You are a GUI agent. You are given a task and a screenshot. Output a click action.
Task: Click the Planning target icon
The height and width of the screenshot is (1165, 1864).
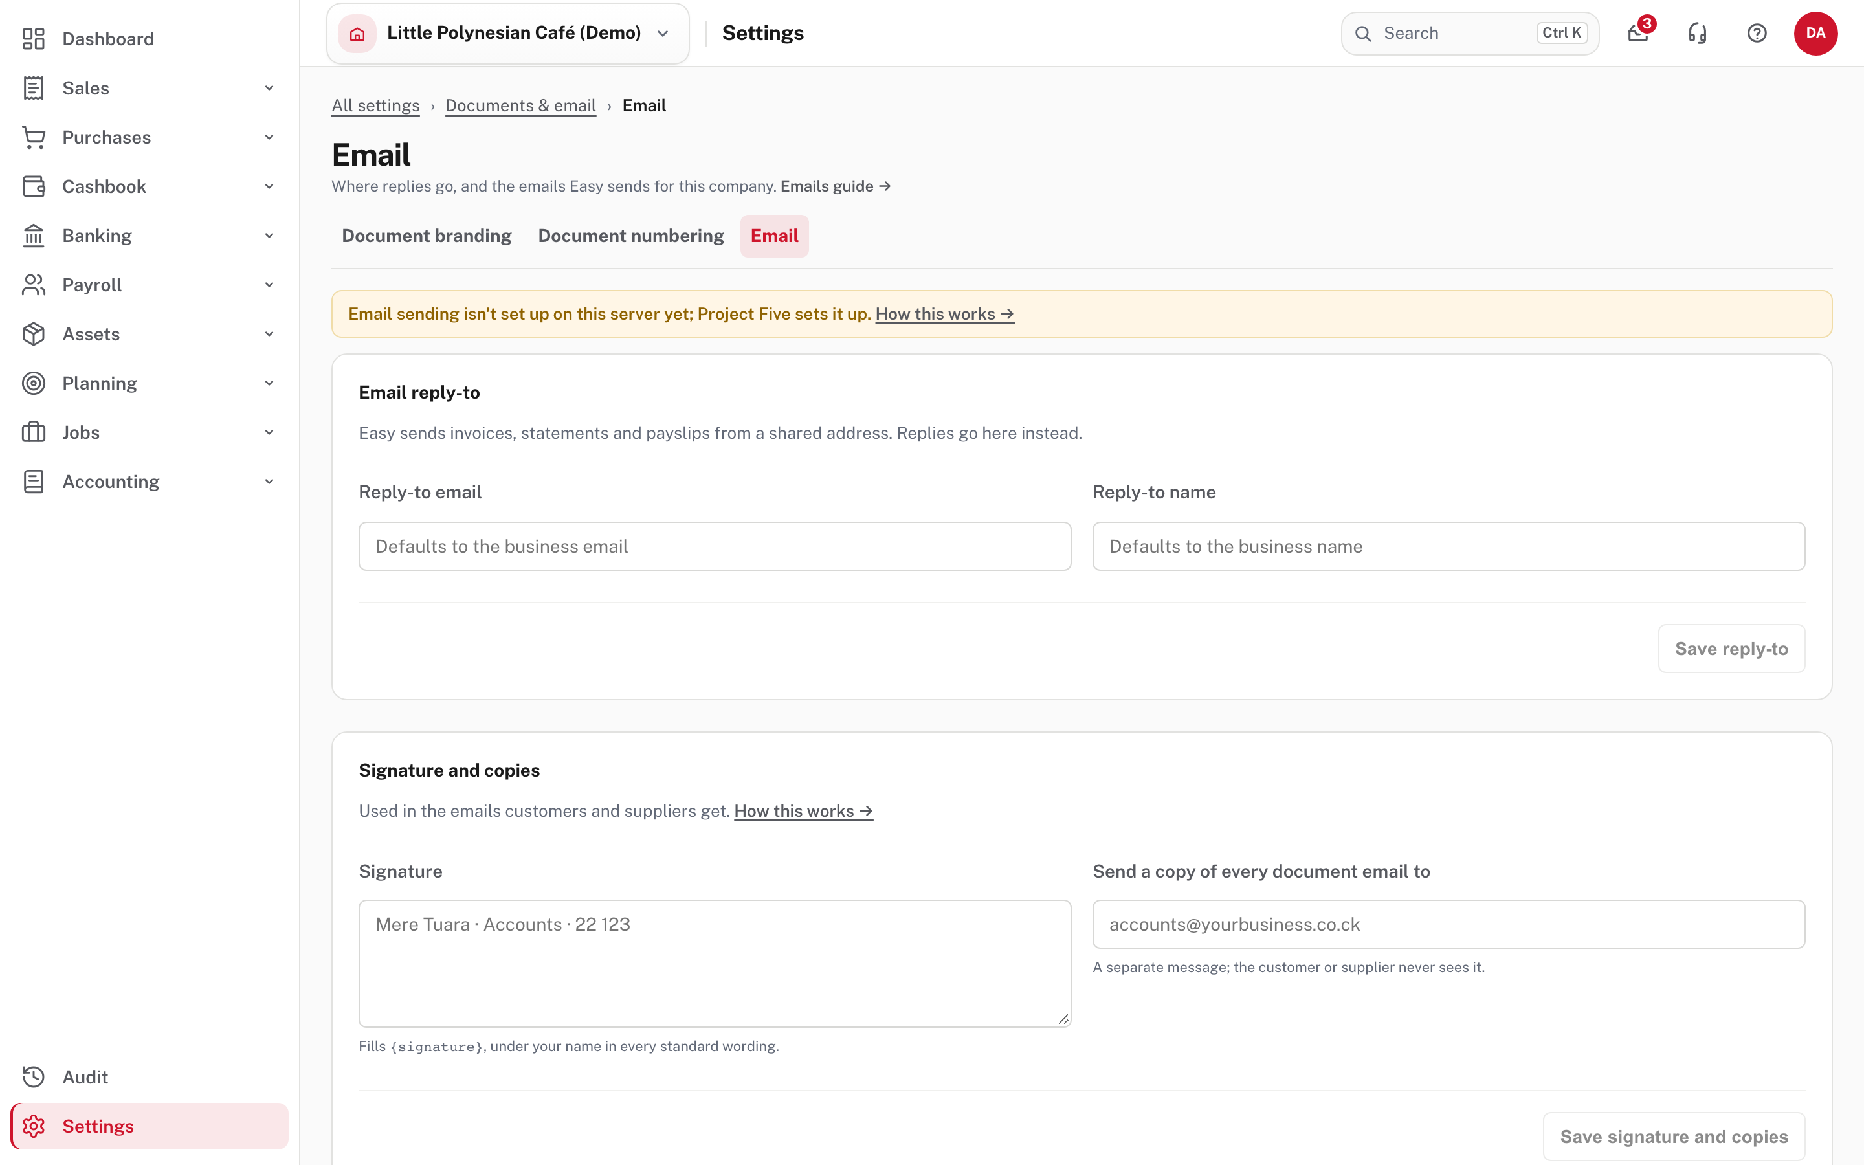[x=33, y=383]
